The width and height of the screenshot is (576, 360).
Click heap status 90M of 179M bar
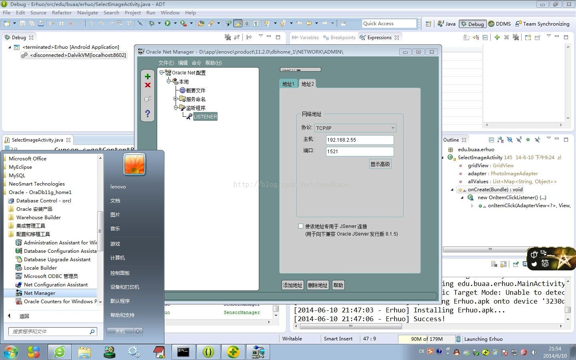[426, 339]
